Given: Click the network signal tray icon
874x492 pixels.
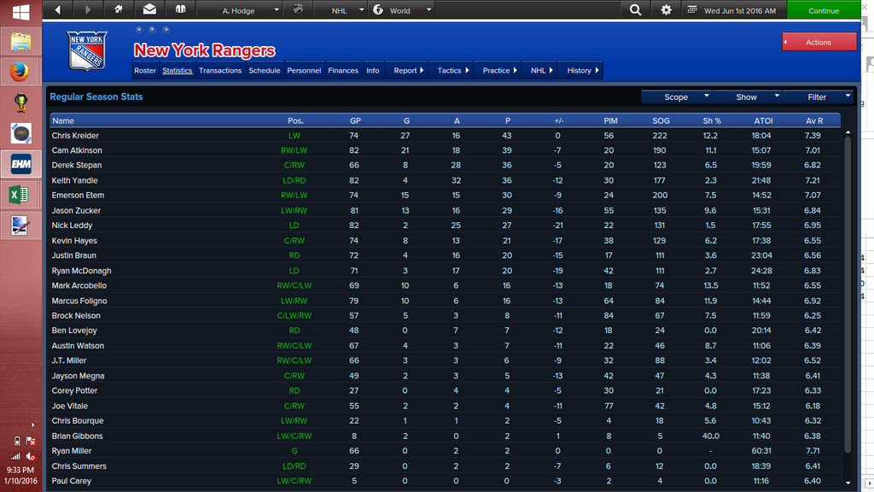Looking at the screenshot, I should tap(15, 456).
